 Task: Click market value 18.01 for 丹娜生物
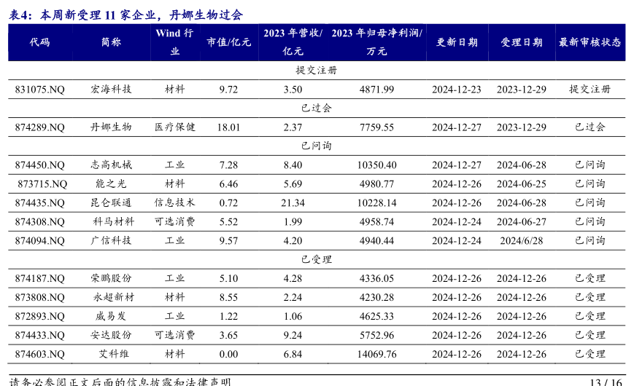tap(228, 127)
